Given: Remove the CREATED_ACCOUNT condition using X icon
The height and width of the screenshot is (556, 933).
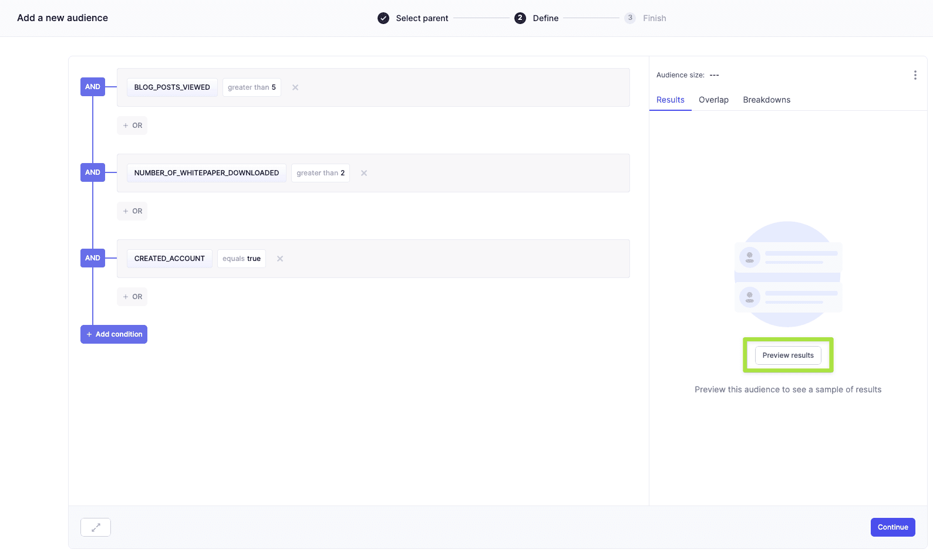Looking at the screenshot, I should [x=280, y=259].
